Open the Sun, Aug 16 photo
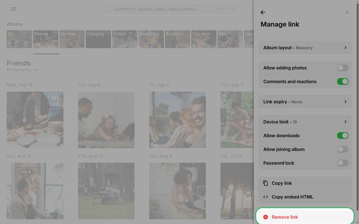The width and height of the screenshot is (359, 224). pyautogui.click(x=35, y=191)
